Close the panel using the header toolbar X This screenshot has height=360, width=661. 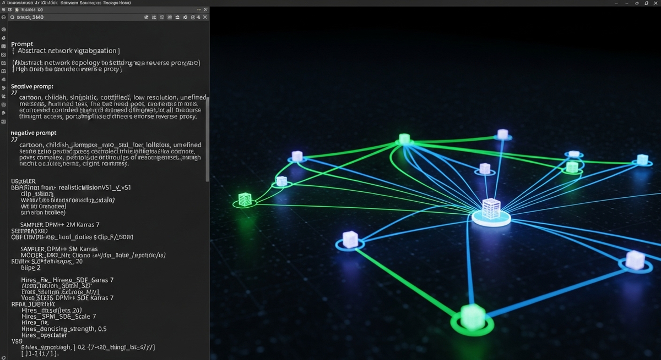[205, 18]
